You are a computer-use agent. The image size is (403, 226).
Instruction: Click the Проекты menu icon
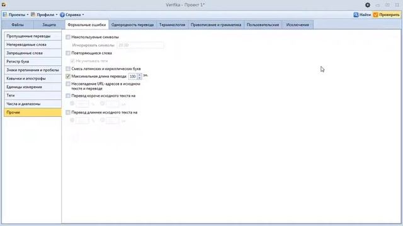(x=5, y=14)
